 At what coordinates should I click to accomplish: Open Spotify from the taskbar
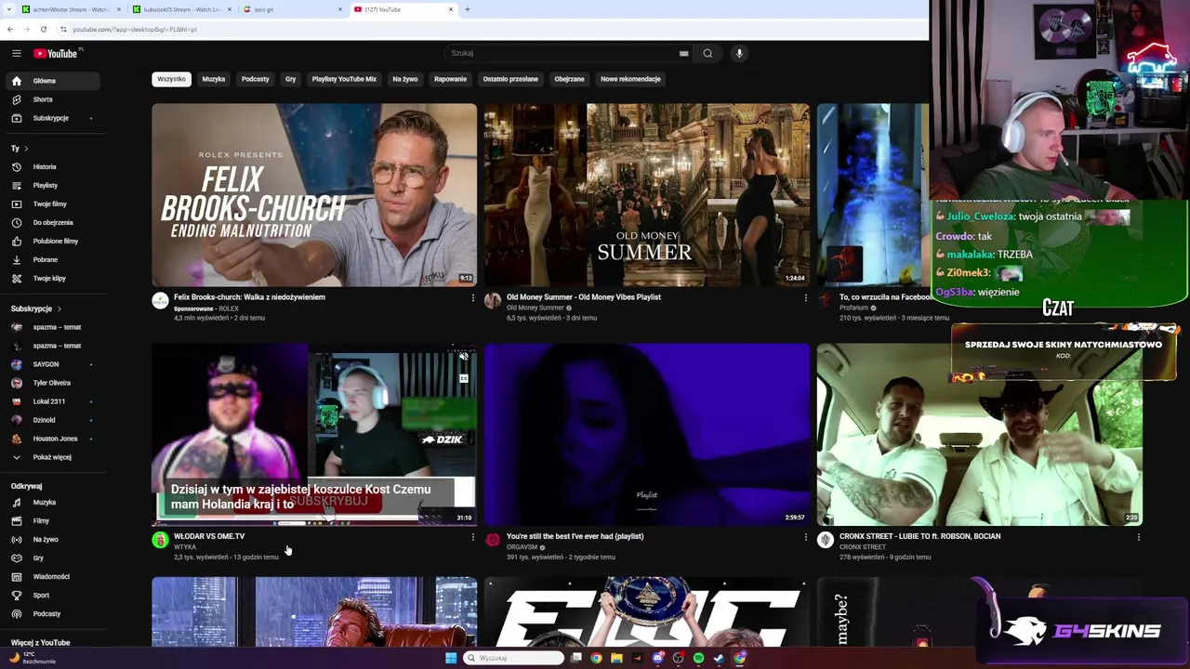tap(698, 658)
